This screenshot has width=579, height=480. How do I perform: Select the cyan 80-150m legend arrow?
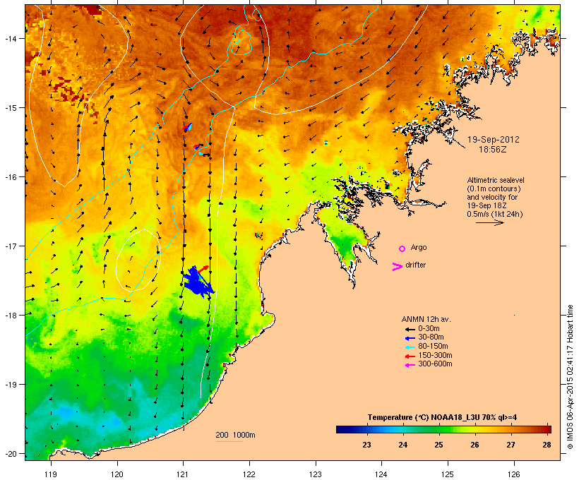[410, 347]
